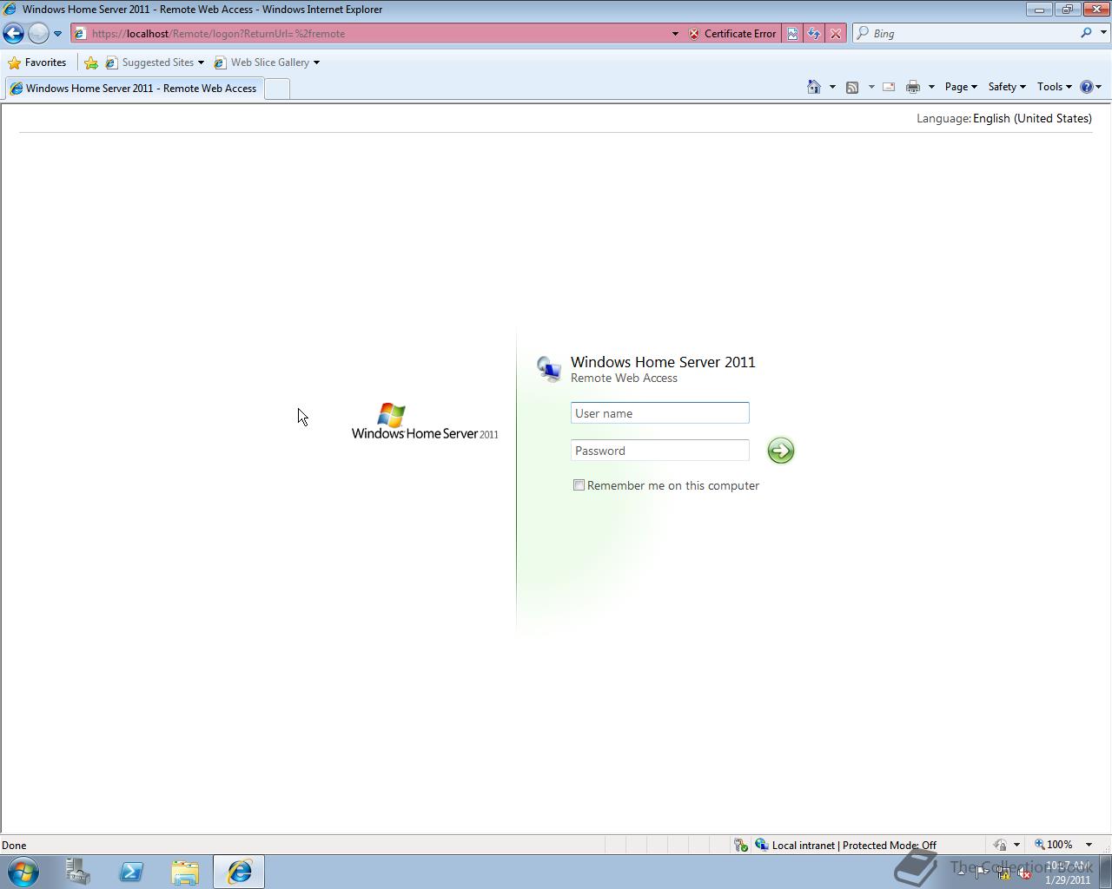Click the Favorites star button

tap(14, 63)
